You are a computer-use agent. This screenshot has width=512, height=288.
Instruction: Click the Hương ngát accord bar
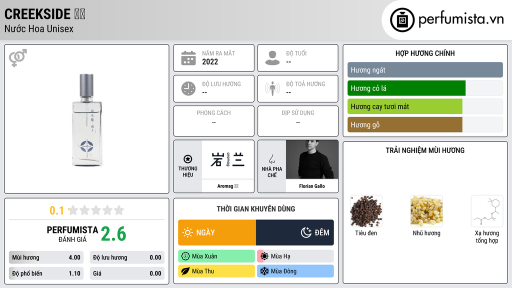pyautogui.click(x=425, y=70)
